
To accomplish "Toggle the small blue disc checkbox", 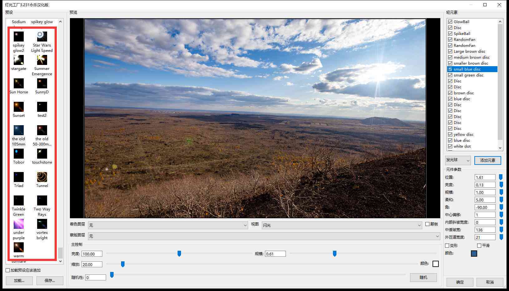I will [x=450, y=69].
